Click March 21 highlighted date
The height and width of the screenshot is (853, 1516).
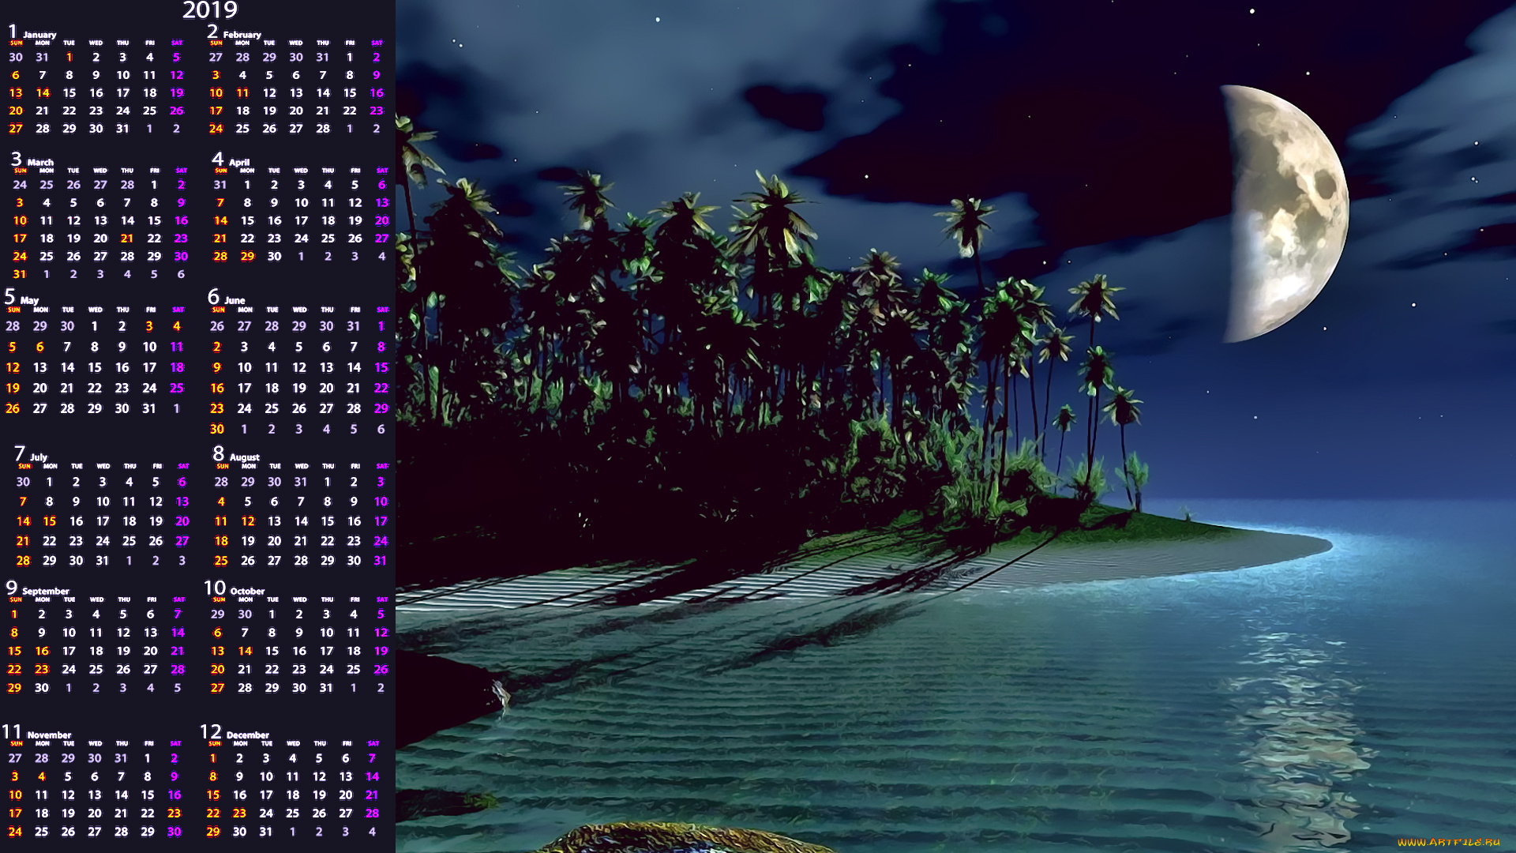[x=127, y=239]
